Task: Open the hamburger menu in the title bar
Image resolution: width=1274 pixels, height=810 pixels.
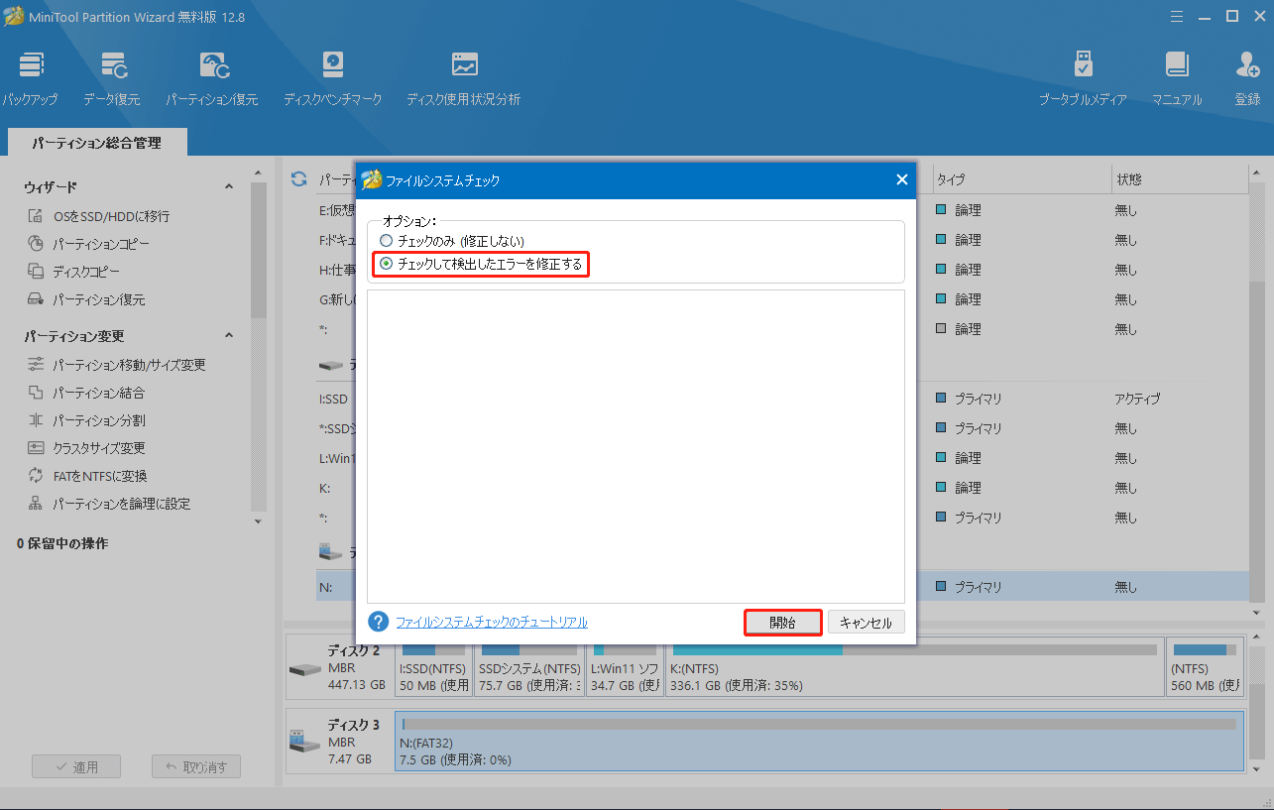Action: (x=1177, y=17)
